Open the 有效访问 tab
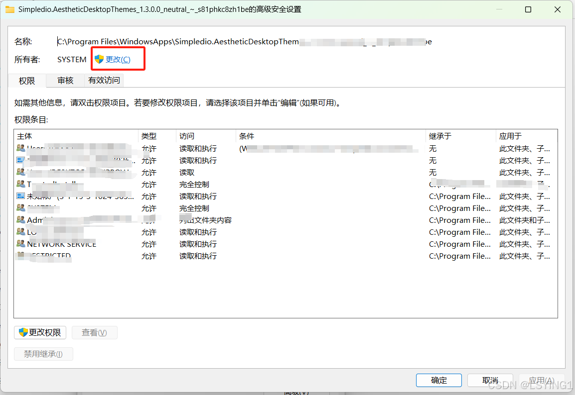Viewport: 575px width, 395px height. [x=104, y=80]
